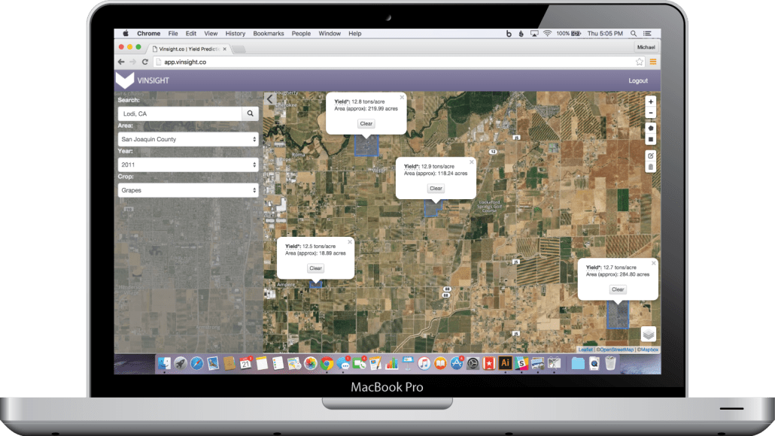The height and width of the screenshot is (436, 775).
Task: Open the Apple menu
Action: click(x=126, y=34)
